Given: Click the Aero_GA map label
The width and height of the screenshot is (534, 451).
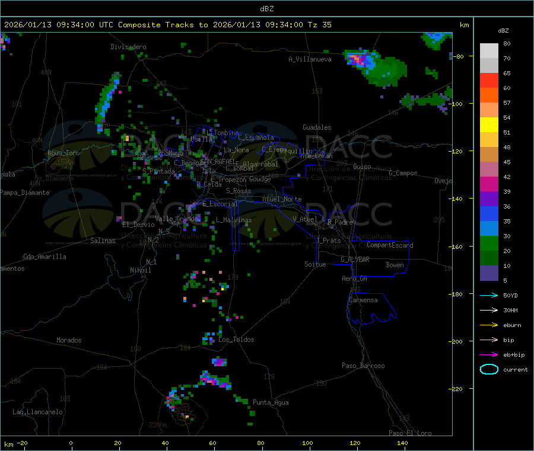Looking at the screenshot, I should (x=355, y=279).
